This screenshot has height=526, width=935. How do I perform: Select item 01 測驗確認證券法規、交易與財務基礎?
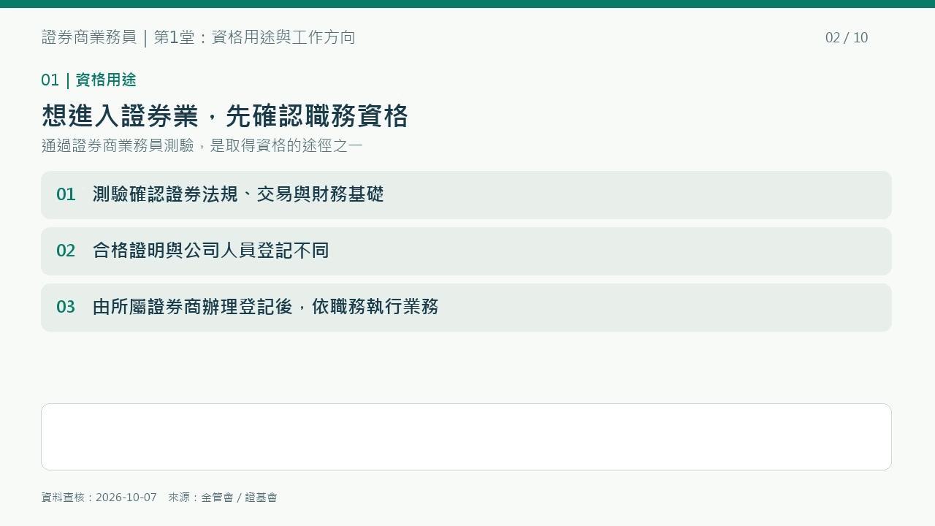[x=466, y=195]
